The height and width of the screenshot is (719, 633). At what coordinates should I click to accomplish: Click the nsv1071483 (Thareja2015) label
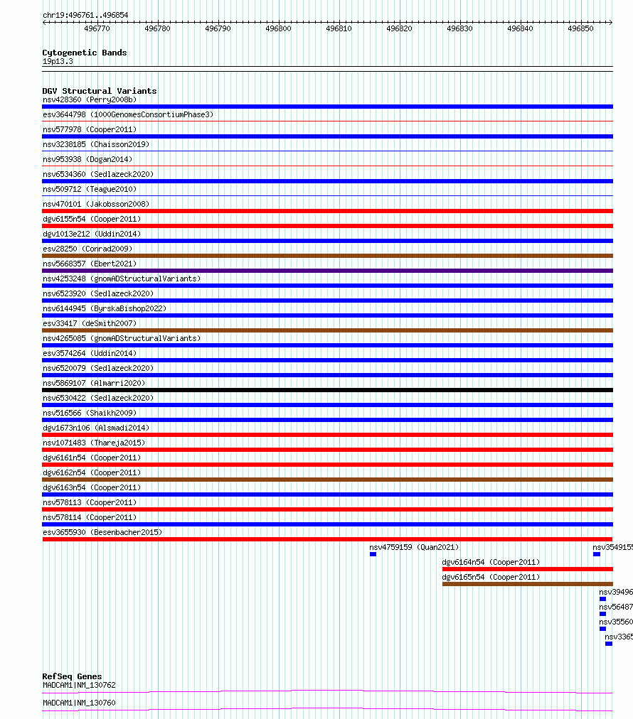[94, 443]
